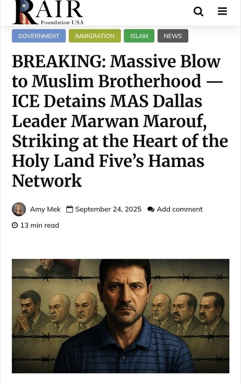Click the September 24, 2025 date link
The height and width of the screenshot is (384, 241).
coord(108,209)
